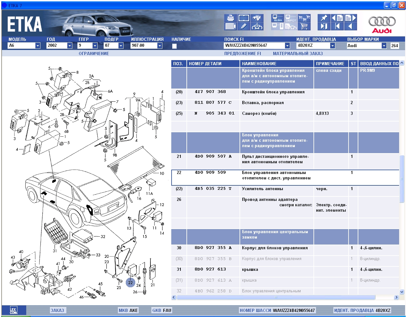Select part 8D0 927 355 A
407x317 pixels.
(x=213, y=248)
